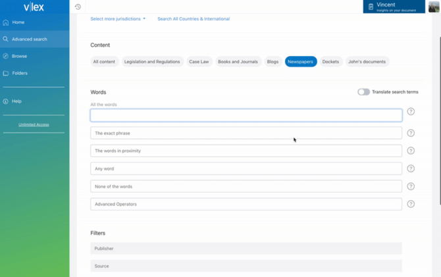This screenshot has width=441, height=277.
Task: Click the vLex logo
Action: click(x=34, y=7)
